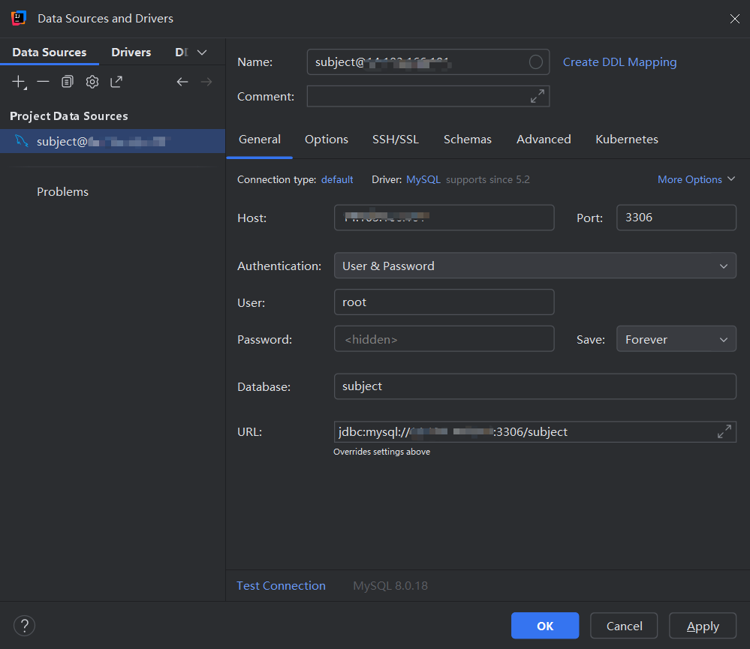Viewport: 750px width, 649px height.
Task: Expand the URL field editor icon
Action: point(724,431)
